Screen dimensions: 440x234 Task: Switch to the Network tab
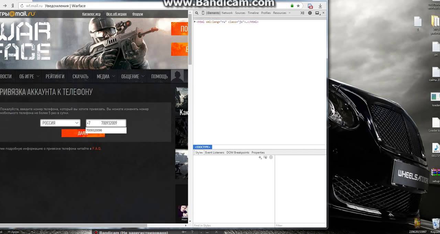[x=227, y=13]
